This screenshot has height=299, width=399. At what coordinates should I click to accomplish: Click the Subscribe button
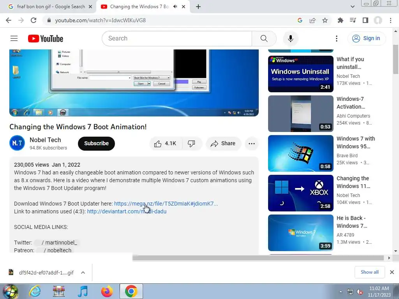(x=97, y=143)
